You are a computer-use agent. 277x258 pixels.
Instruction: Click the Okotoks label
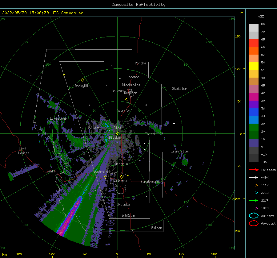point(123,205)
